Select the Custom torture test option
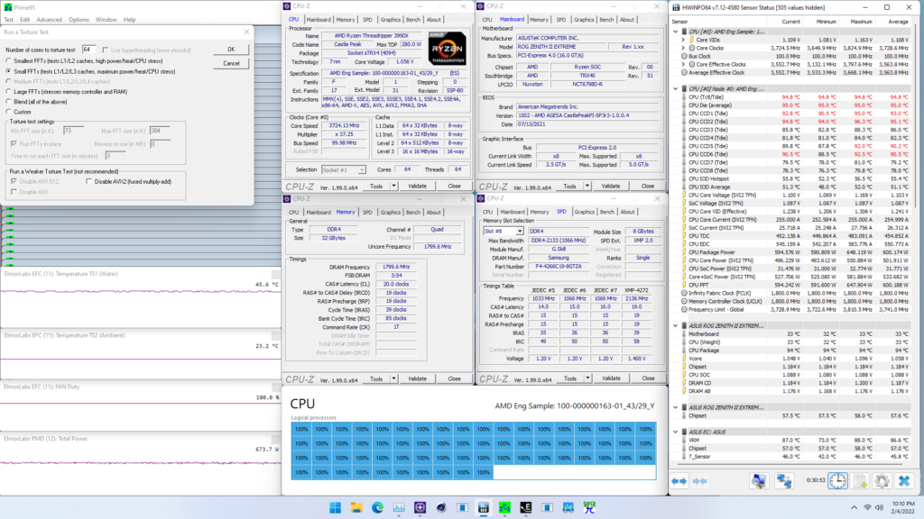This screenshot has width=924, height=519. point(8,112)
